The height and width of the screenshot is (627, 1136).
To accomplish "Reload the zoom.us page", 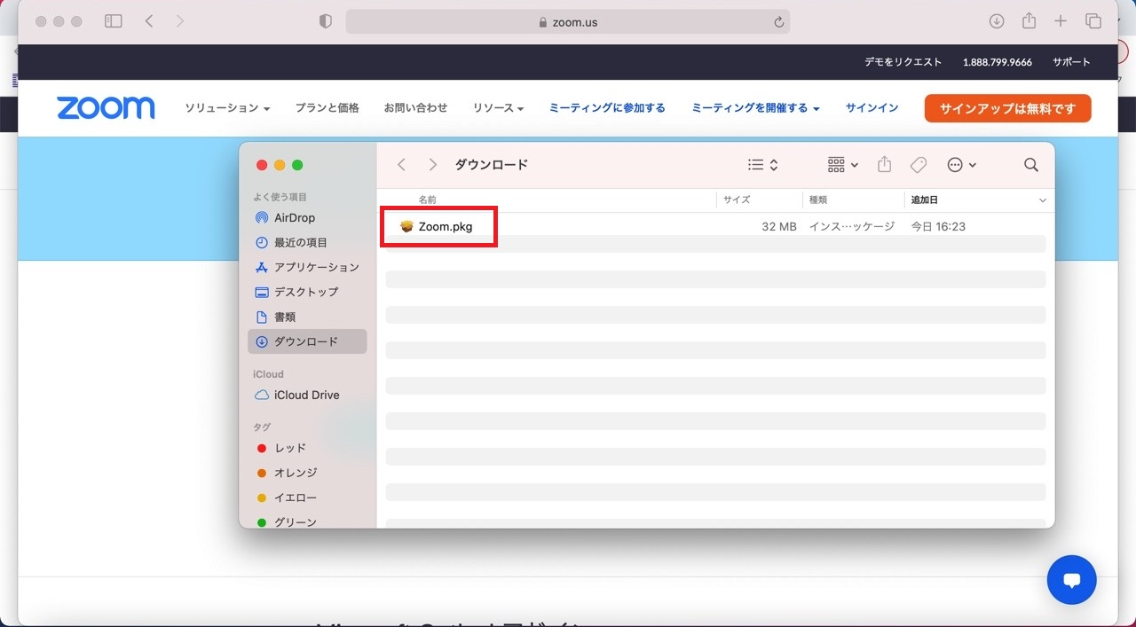I will click(779, 22).
